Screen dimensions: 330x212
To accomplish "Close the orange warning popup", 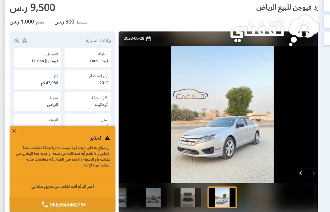I will (14, 131).
